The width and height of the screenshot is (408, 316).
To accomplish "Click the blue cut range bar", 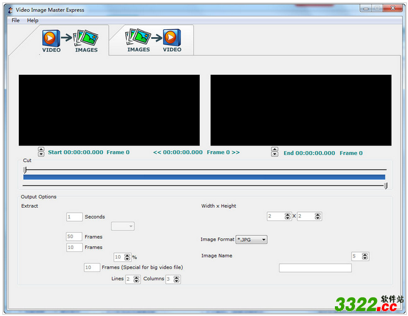I will click(x=204, y=177).
